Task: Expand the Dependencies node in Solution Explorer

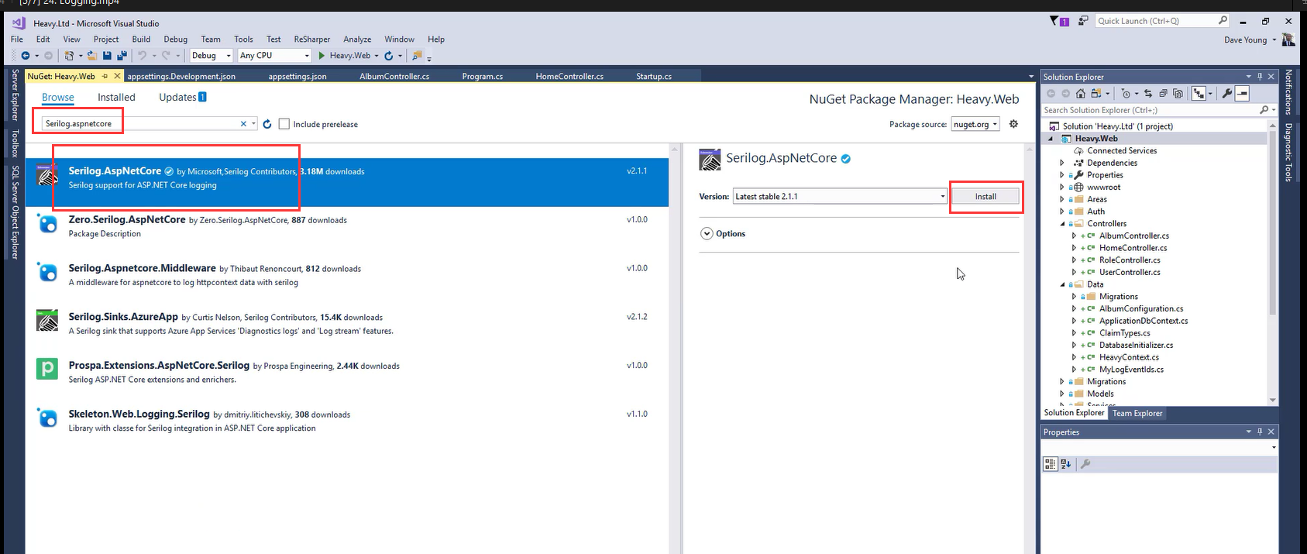Action: coord(1062,163)
